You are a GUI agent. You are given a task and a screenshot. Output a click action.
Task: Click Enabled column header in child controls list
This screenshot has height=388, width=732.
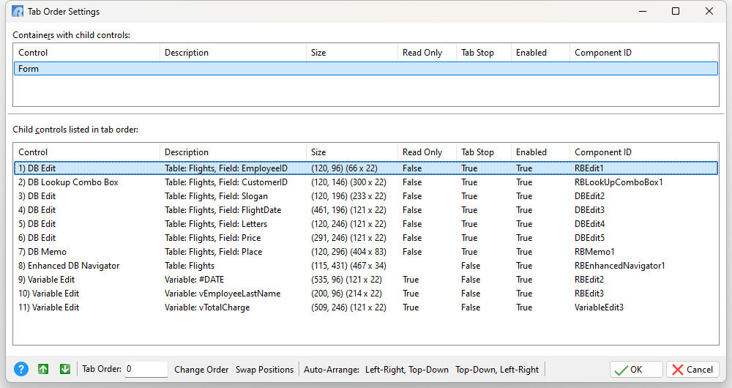click(x=540, y=152)
